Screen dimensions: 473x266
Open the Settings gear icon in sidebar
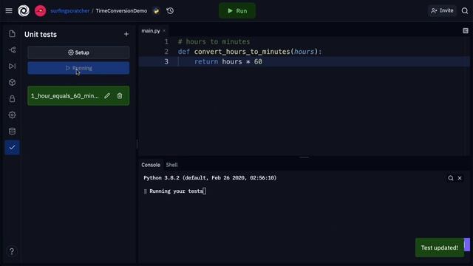[12, 115]
